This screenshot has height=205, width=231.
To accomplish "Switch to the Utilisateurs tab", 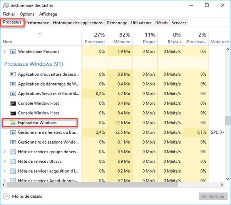I will [141, 23].
